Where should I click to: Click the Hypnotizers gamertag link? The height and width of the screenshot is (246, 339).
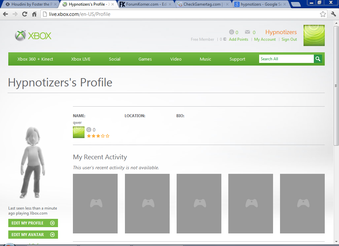click(281, 32)
